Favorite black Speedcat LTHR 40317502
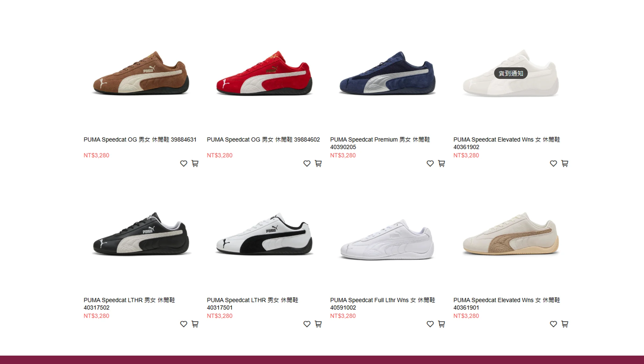The image size is (644, 364). (x=183, y=324)
